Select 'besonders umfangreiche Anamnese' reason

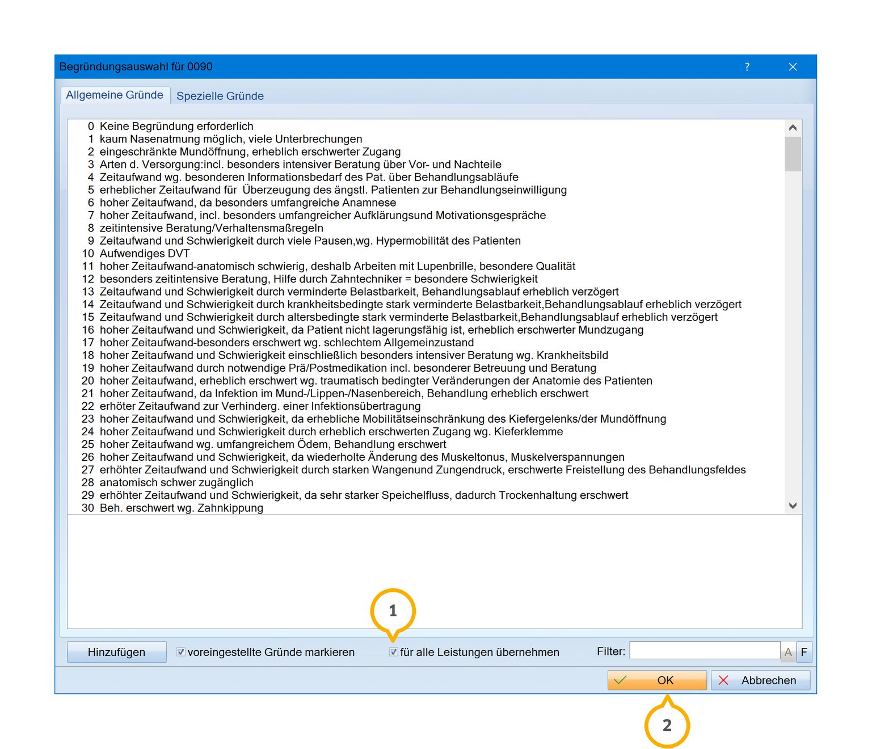(x=426, y=203)
